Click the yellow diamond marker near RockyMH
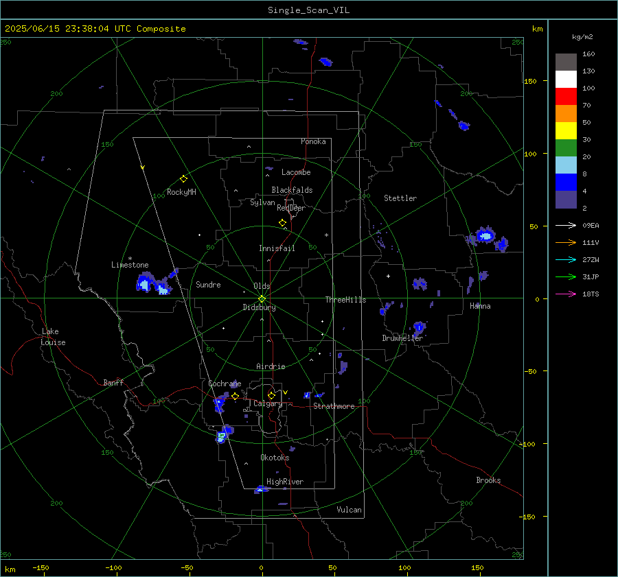 [x=183, y=179]
